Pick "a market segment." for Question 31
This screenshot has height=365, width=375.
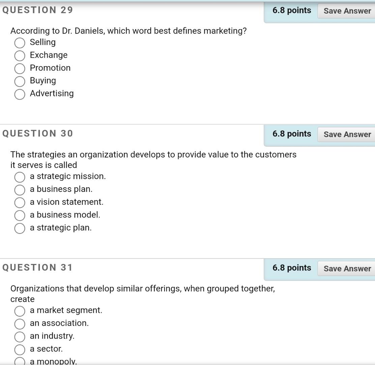20,311
